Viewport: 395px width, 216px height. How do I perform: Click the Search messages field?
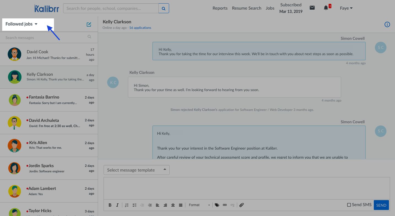point(45,38)
